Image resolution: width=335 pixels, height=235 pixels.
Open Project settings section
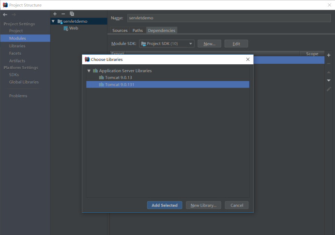click(x=16, y=31)
